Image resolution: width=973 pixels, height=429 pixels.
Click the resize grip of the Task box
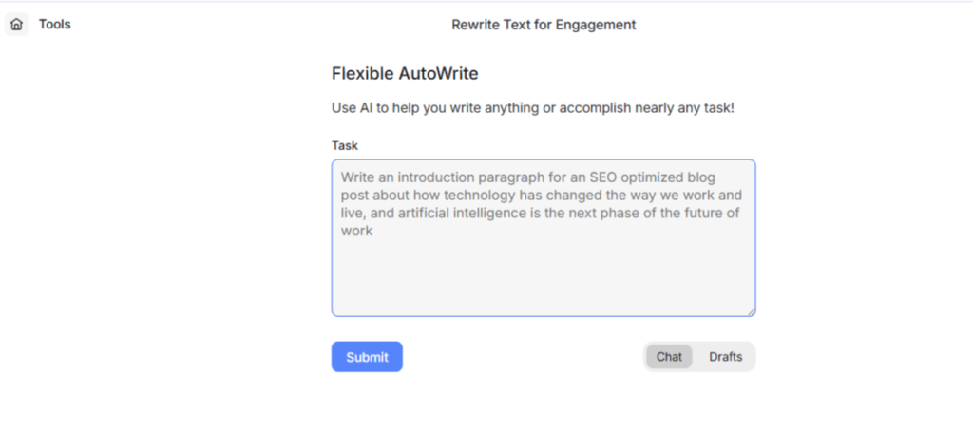(751, 310)
